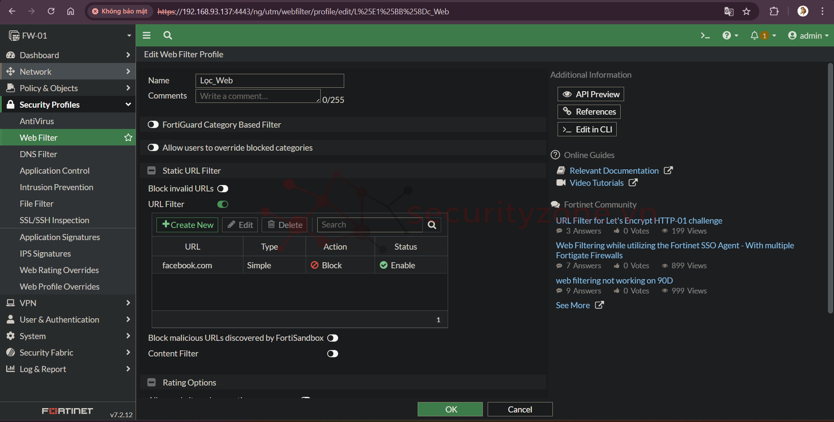
Task: Go to SSL/SSH Inspection
Action: click(x=54, y=220)
